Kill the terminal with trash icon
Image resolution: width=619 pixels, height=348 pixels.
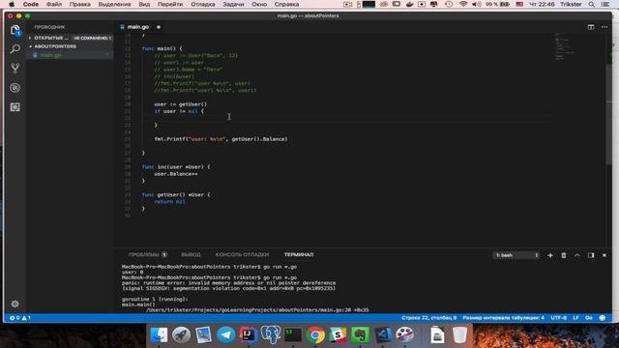point(563,255)
